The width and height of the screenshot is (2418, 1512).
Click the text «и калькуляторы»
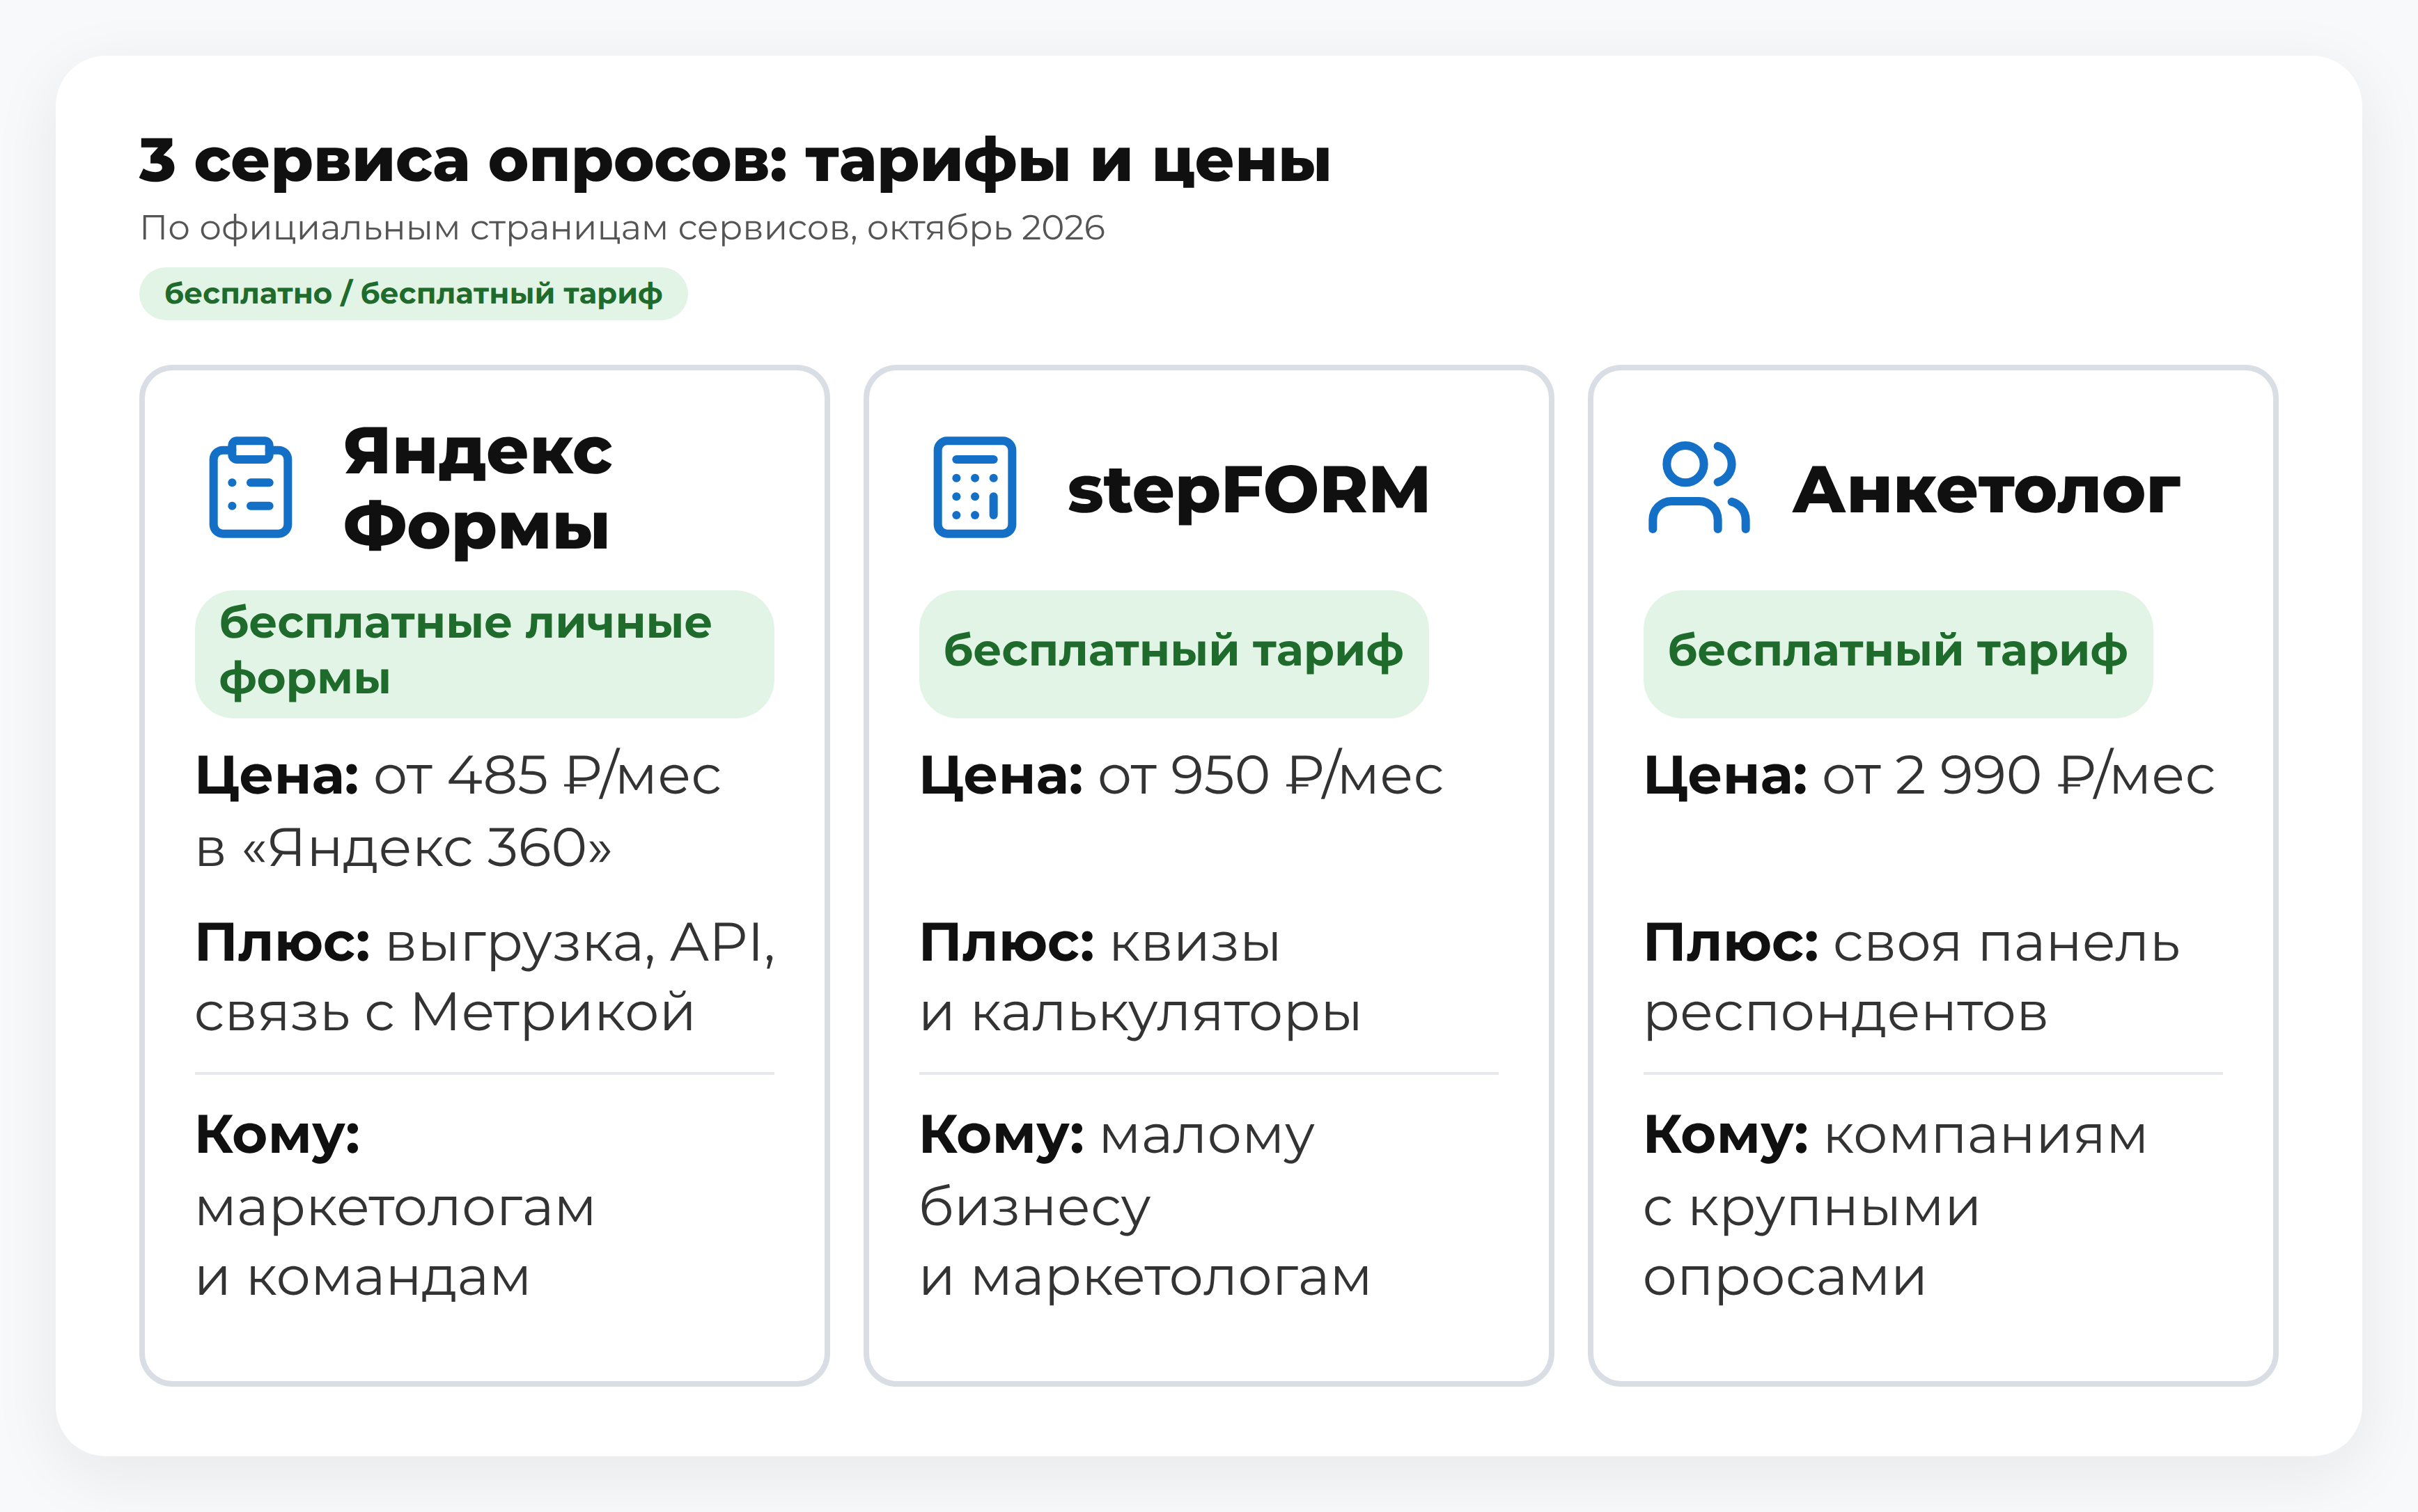click(1141, 1014)
